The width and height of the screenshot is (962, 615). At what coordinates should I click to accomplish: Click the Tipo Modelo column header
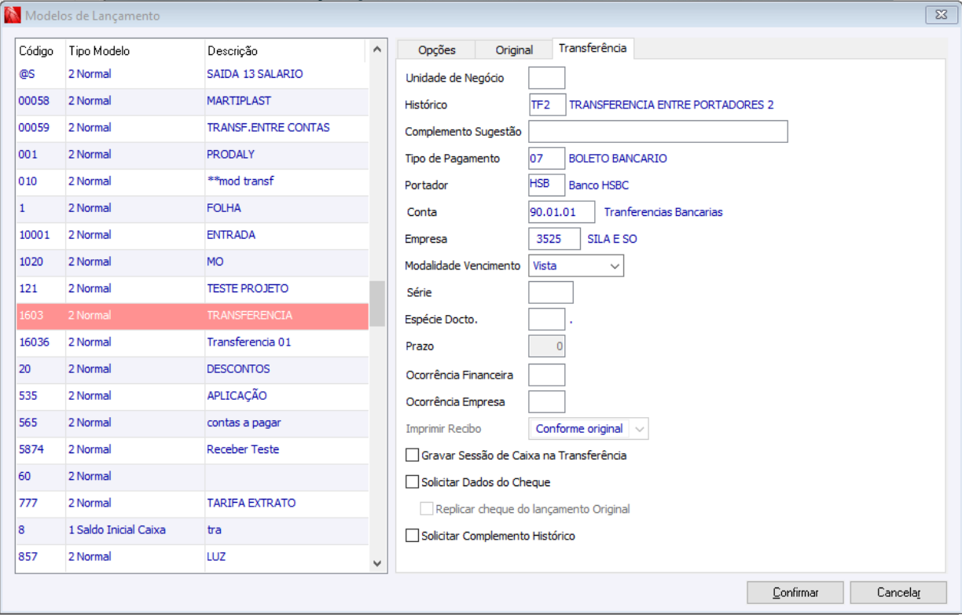[x=135, y=51]
